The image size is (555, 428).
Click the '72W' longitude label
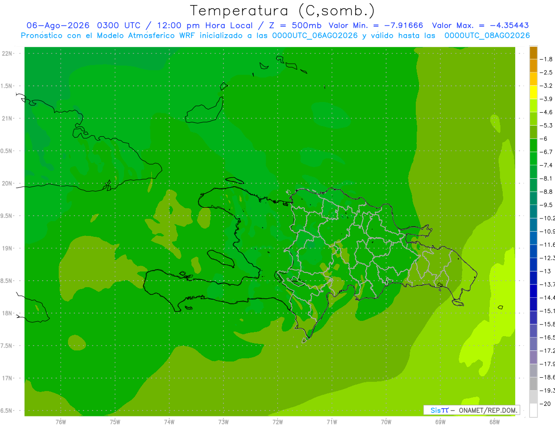coord(277,422)
